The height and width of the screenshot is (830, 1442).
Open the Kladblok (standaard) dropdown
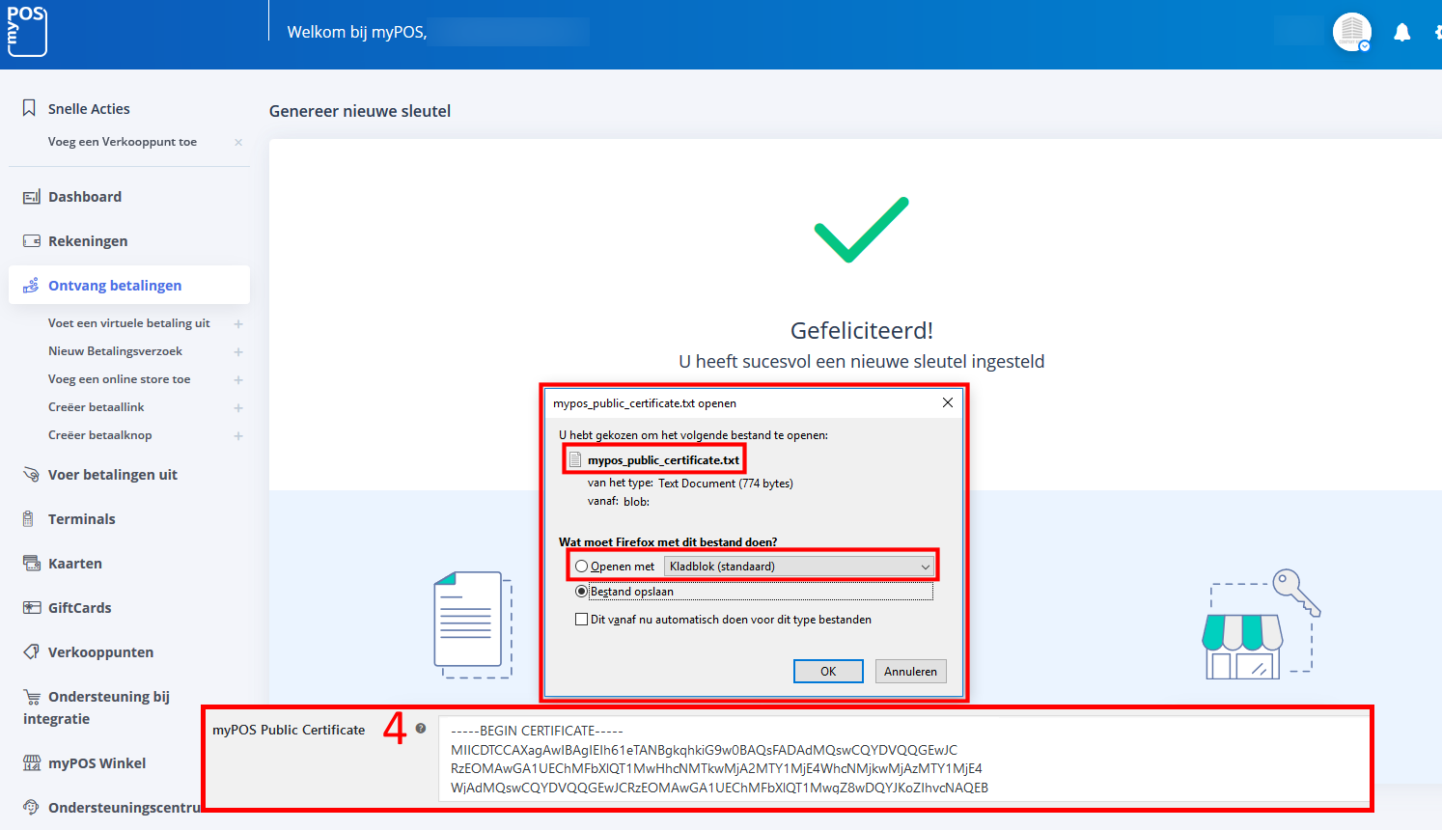(799, 567)
